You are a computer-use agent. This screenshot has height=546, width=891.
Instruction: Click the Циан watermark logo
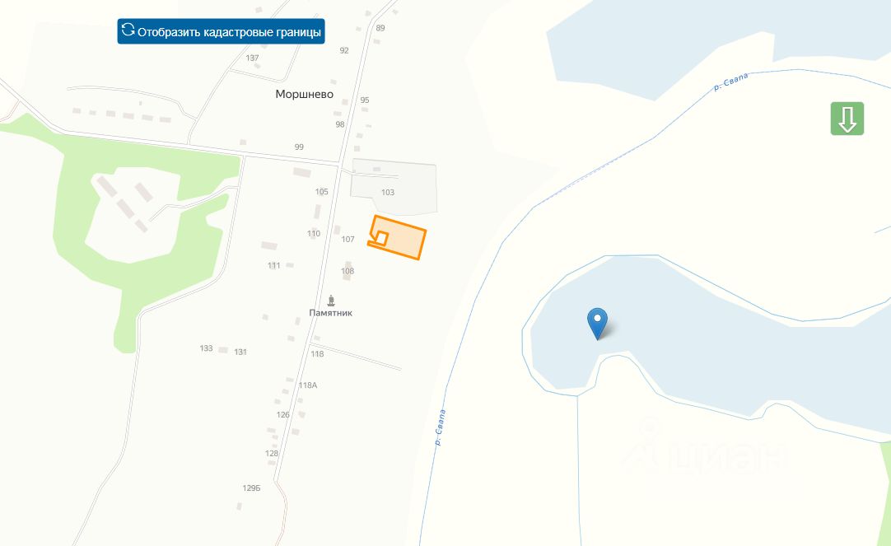click(x=705, y=449)
